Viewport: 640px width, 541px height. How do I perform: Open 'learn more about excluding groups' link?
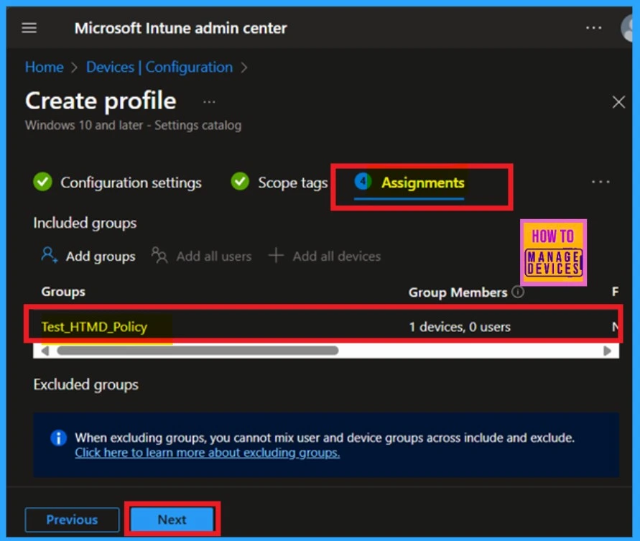(207, 453)
